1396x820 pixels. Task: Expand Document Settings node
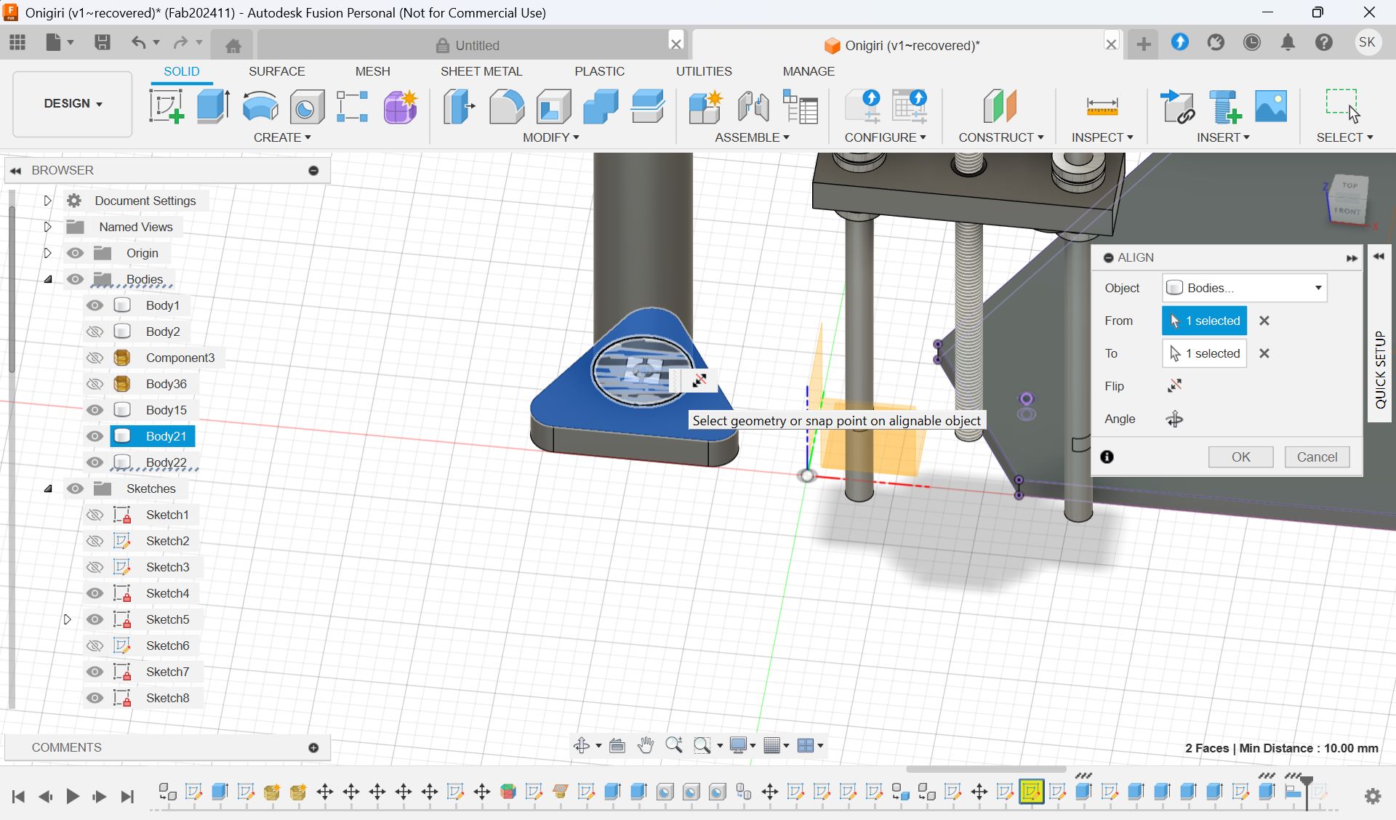pyautogui.click(x=47, y=201)
